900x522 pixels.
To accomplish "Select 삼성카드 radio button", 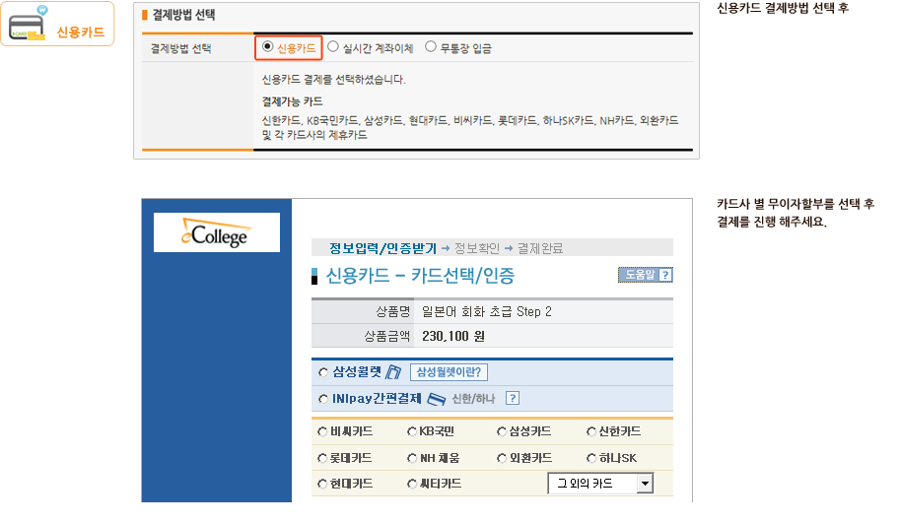I will 502,432.
